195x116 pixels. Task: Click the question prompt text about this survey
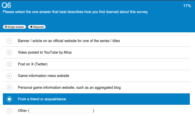(x=75, y=12)
